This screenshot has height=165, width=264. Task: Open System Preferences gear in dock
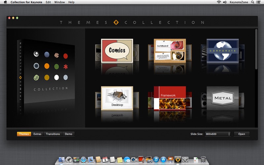(185, 159)
